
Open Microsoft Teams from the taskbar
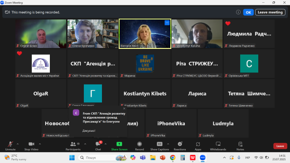(143, 158)
